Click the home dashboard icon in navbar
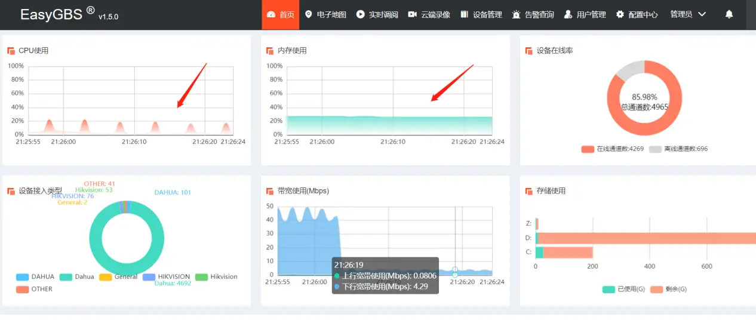The width and height of the screenshot is (756, 320). pyautogui.click(x=271, y=14)
